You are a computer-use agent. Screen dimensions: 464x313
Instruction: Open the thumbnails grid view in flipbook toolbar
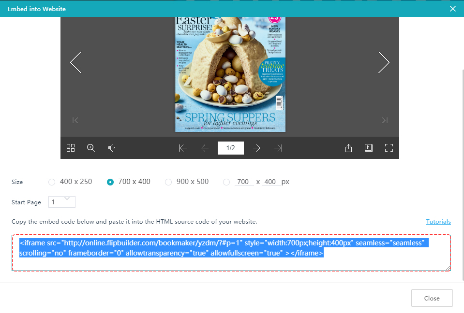coord(71,148)
